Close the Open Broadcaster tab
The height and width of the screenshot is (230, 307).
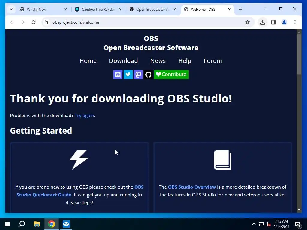175,9
